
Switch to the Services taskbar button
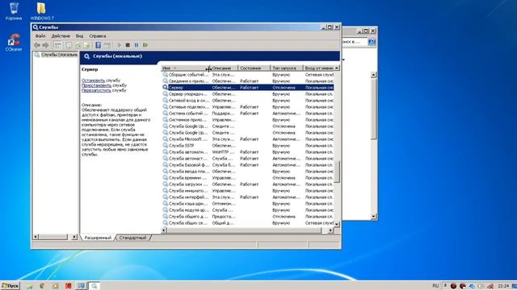pos(94,286)
